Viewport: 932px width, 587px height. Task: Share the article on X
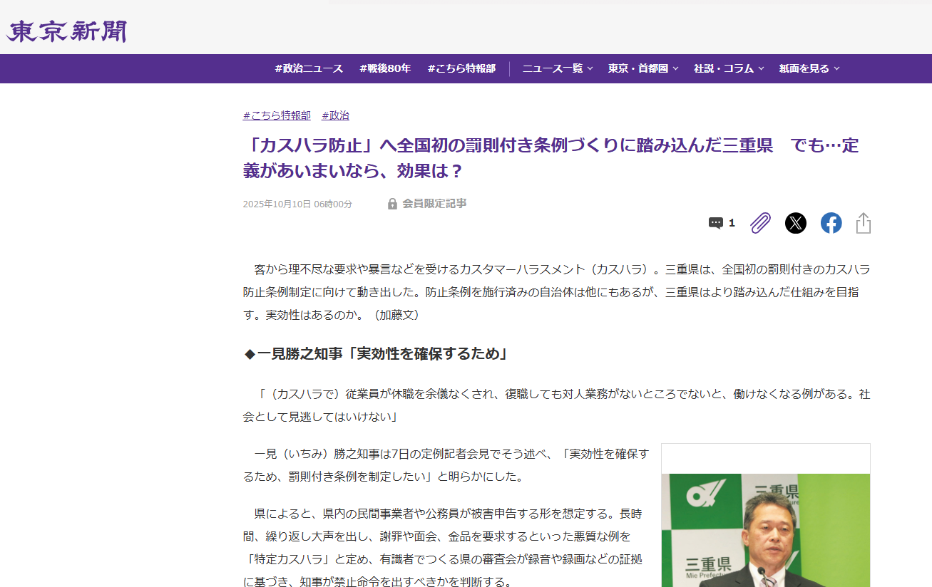tap(795, 223)
